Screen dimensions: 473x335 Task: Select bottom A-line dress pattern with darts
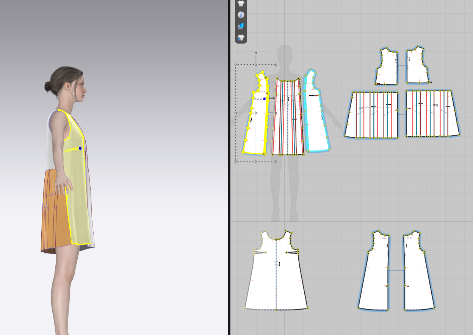[x=276, y=280]
